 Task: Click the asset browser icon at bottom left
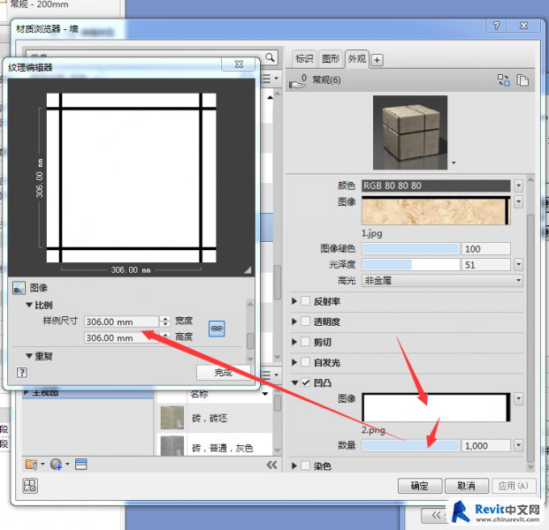(x=30, y=486)
